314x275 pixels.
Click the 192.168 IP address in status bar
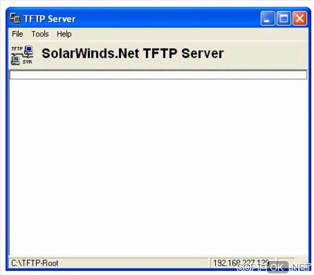pyautogui.click(x=241, y=263)
